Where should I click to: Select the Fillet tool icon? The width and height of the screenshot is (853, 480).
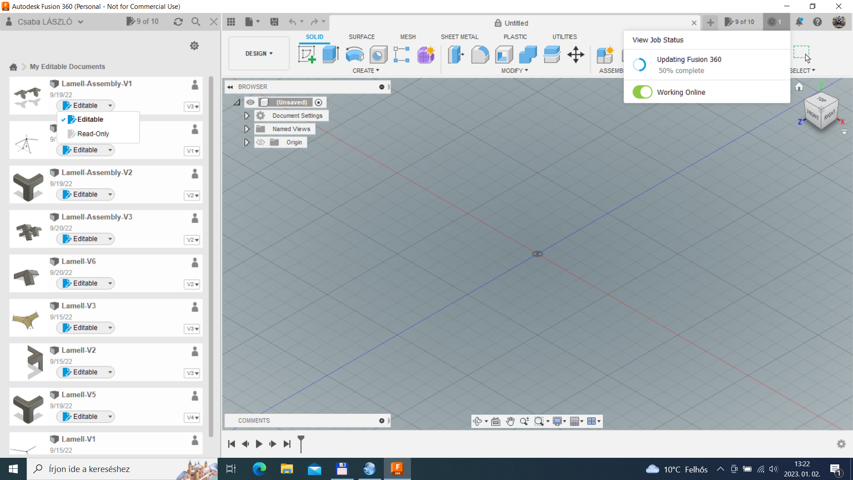pos(480,55)
